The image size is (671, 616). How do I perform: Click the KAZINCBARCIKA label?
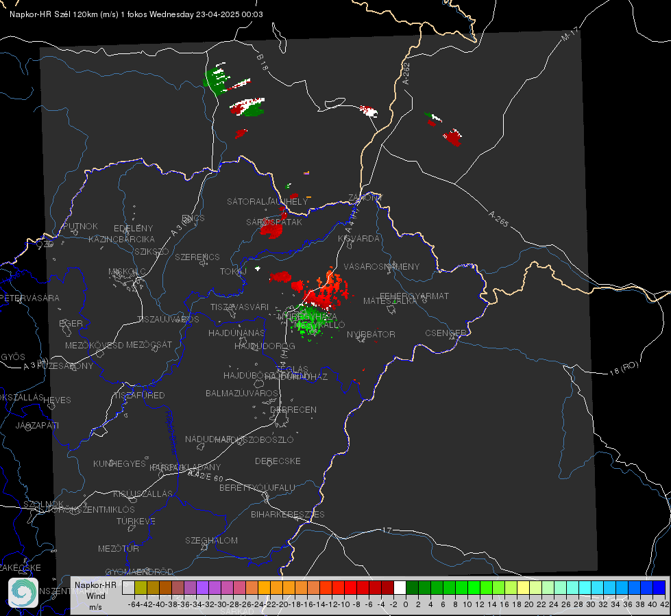pyautogui.click(x=121, y=239)
